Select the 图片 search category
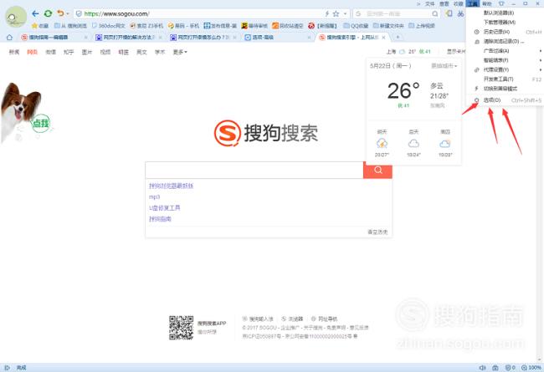544x372 pixels. coord(87,52)
